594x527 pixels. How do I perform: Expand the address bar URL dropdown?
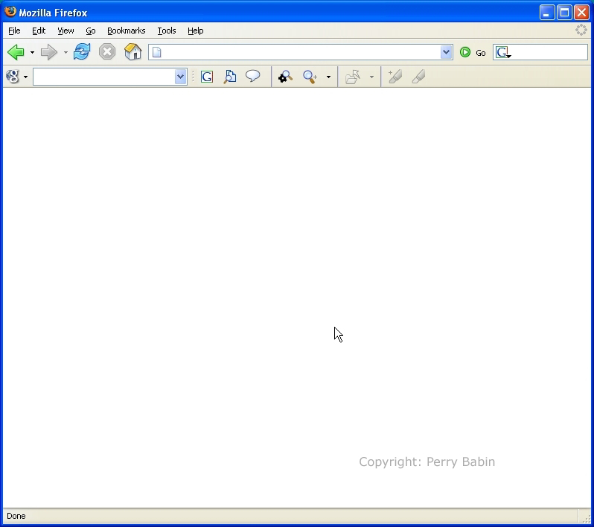coord(446,52)
